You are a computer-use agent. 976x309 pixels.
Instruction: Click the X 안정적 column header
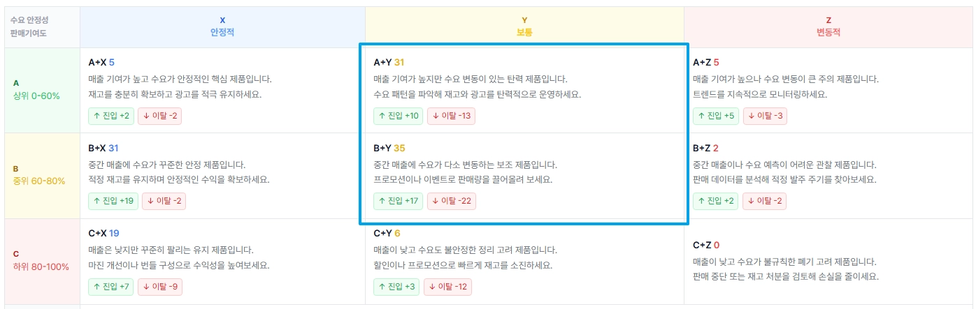coord(222,27)
